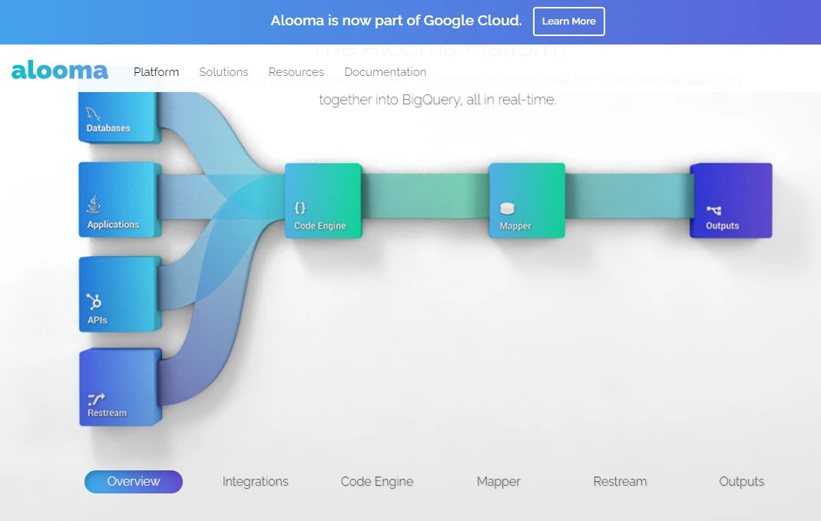
Task: Go to the Documentation page
Action: (385, 72)
